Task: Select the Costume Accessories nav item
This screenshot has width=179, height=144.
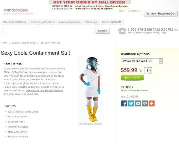Action: (x=42, y=22)
